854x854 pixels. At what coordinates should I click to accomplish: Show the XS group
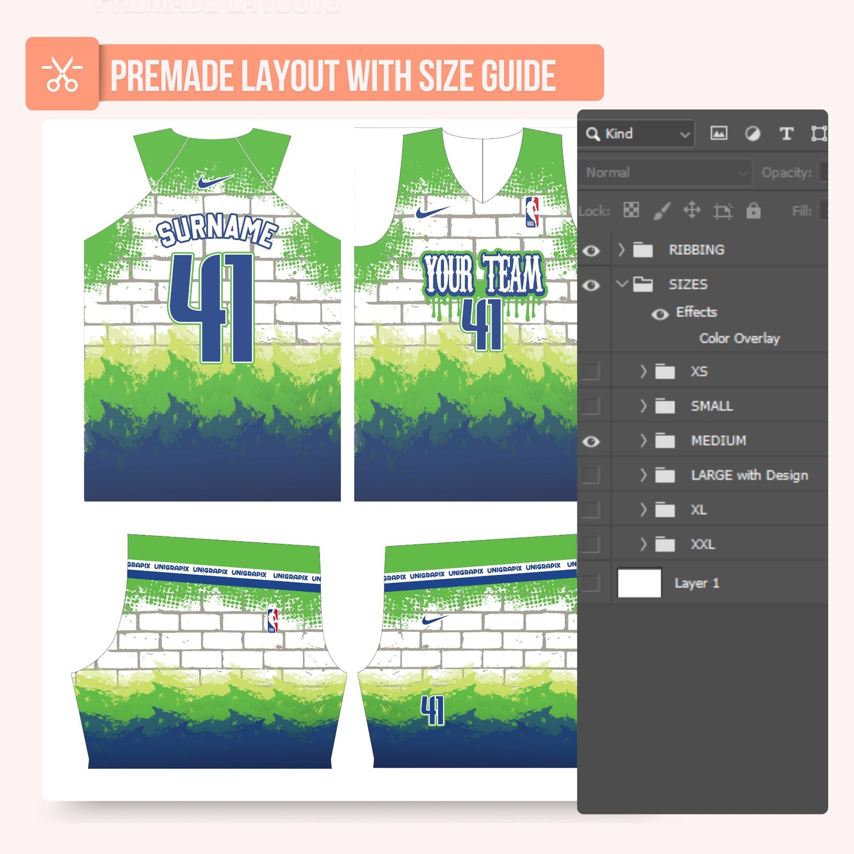[591, 371]
